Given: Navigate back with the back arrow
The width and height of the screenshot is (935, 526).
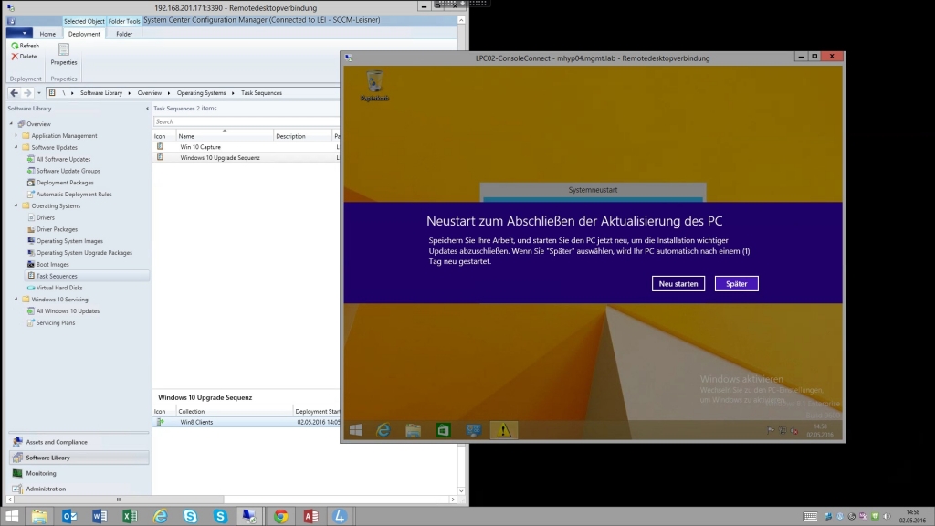Looking at the screenshot, I should point(14,92).
